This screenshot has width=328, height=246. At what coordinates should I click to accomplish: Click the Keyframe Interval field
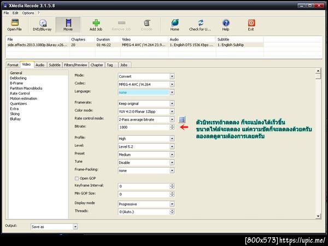144,186
